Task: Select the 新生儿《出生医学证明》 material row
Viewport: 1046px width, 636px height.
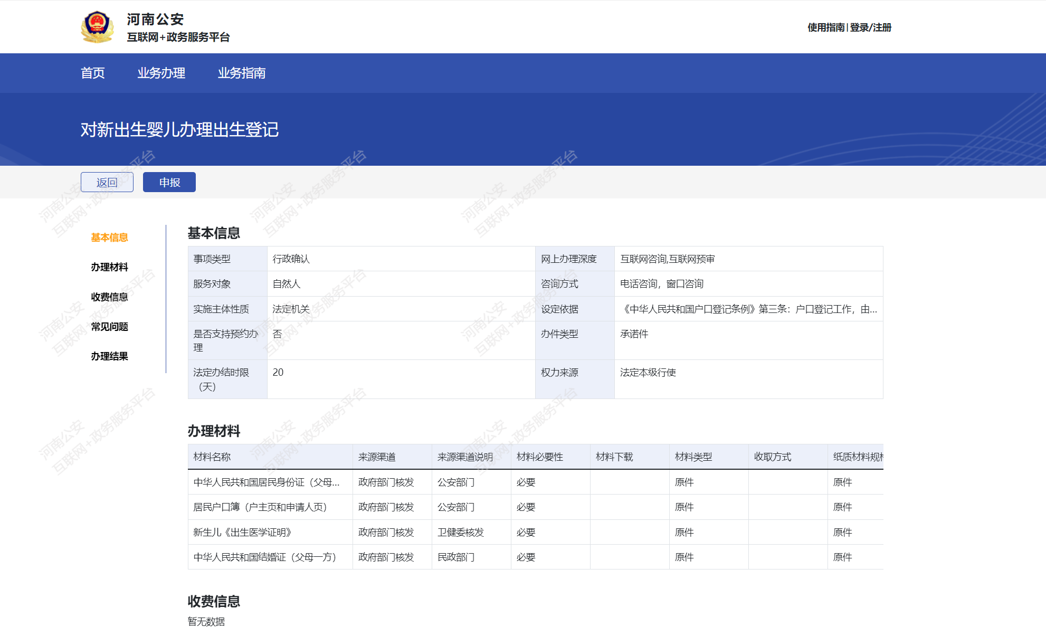Action: (243, 533)
